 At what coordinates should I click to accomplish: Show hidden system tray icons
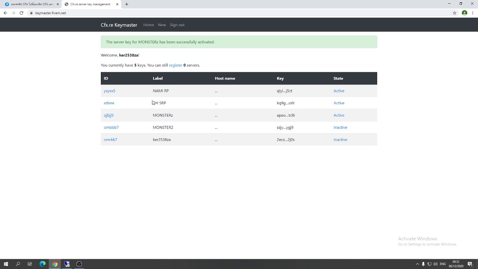(x=418, y=264)
